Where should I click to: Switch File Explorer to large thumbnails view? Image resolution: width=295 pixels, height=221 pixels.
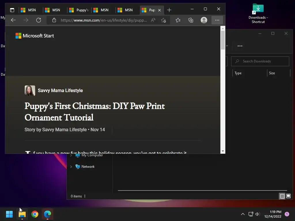(288, 196)
